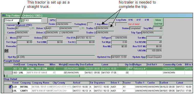The height and width of the screenshot is (94, 194).
Task: Select the LUL row in Freight Detail
Action: [x=98, y=73]
